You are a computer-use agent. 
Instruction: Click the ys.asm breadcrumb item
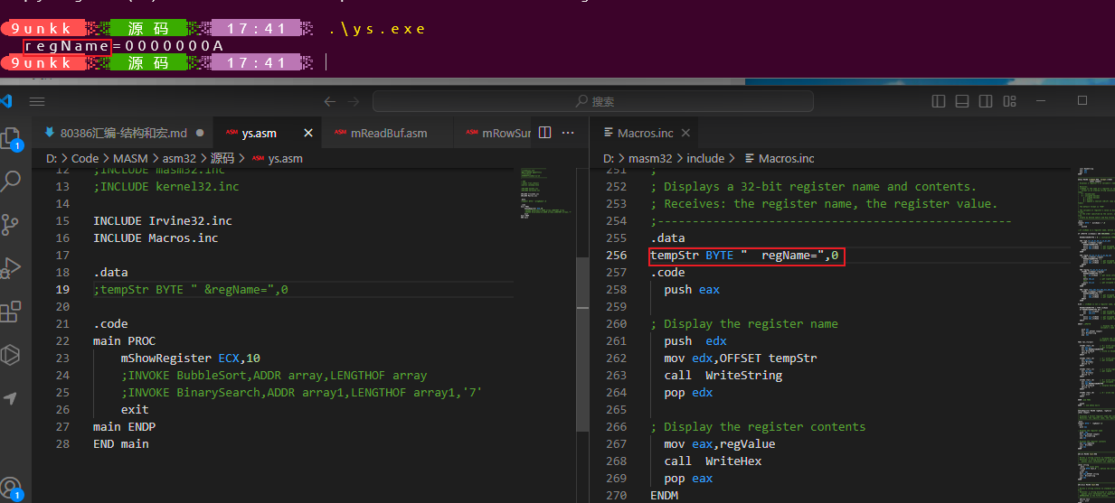(286, 158)
